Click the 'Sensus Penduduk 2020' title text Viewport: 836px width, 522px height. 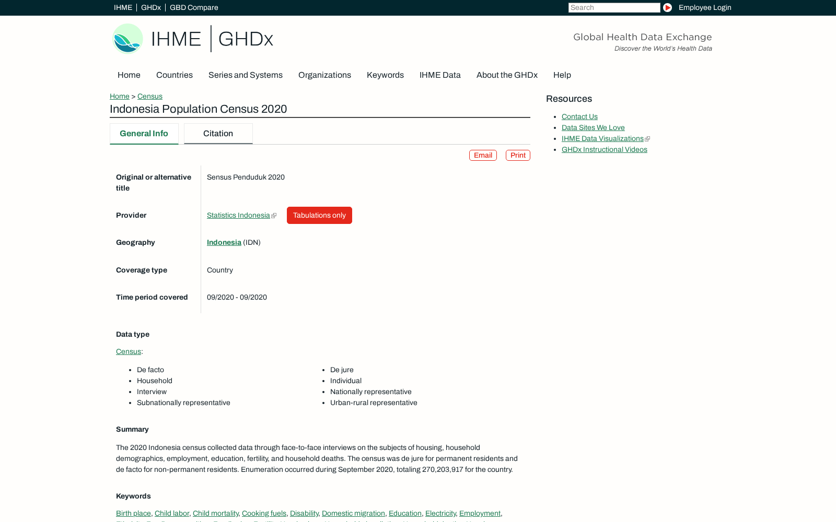point(246,177)
